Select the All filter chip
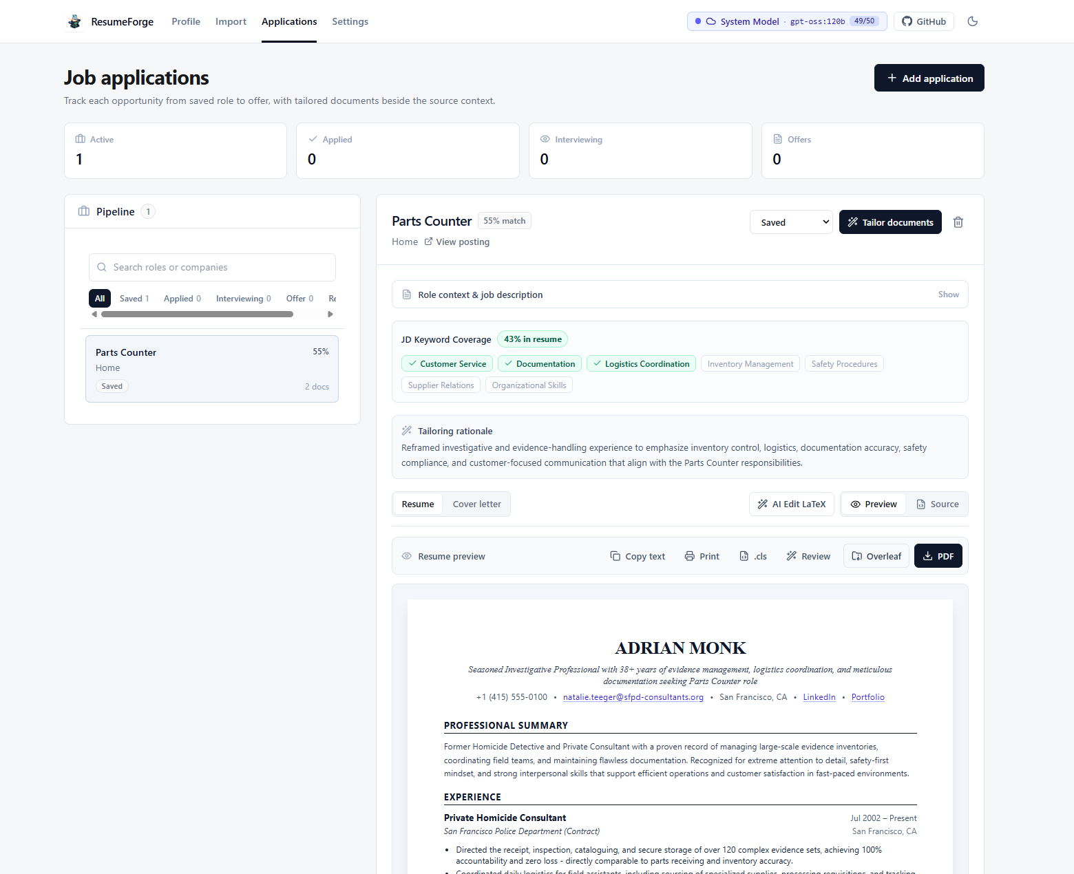 [100, 298]
